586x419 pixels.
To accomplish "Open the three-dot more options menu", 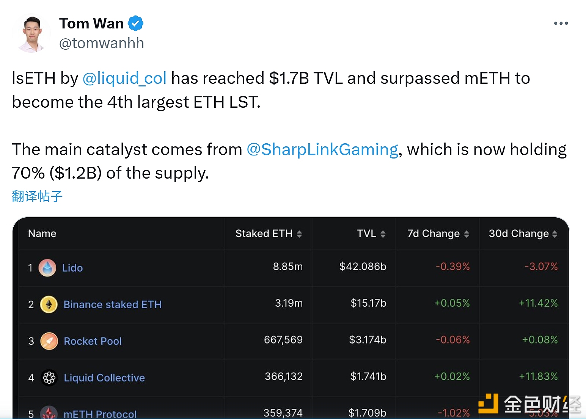I will 561,24.
